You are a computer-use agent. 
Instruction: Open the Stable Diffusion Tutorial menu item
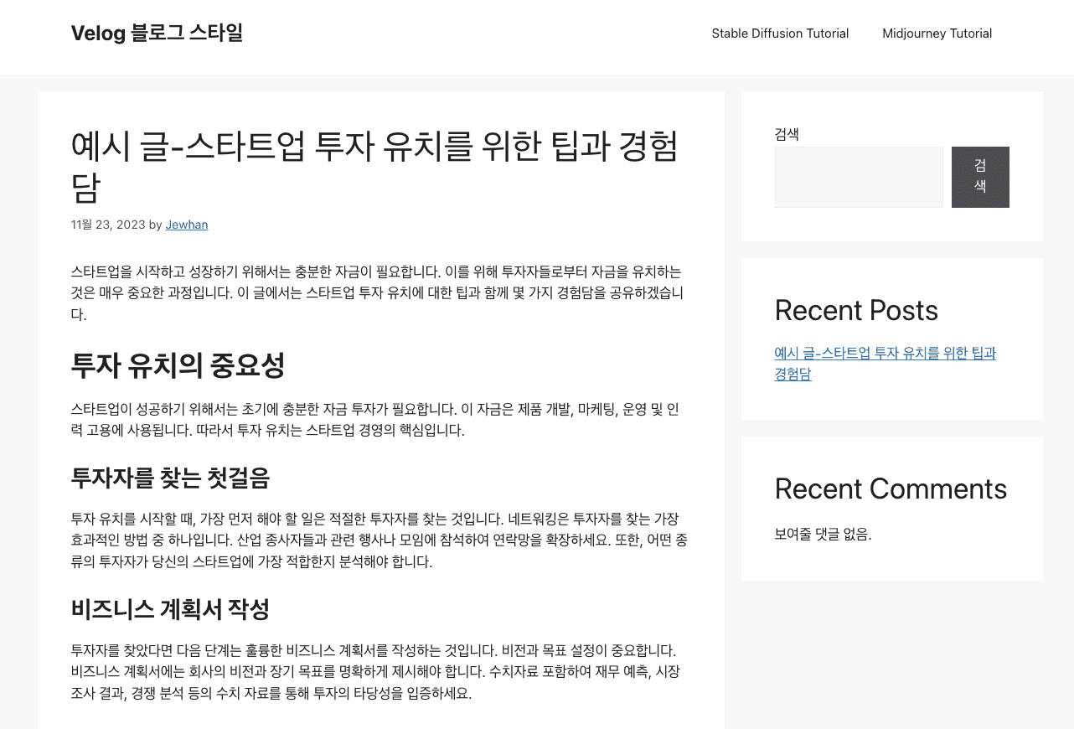tap(780, 34)
